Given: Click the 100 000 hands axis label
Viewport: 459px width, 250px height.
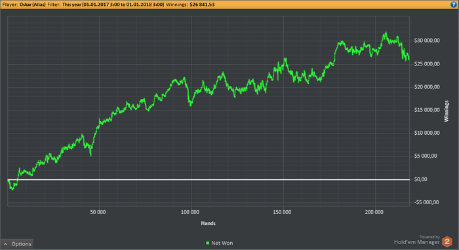Looking at the screenshot, I should tap(190, 212).
